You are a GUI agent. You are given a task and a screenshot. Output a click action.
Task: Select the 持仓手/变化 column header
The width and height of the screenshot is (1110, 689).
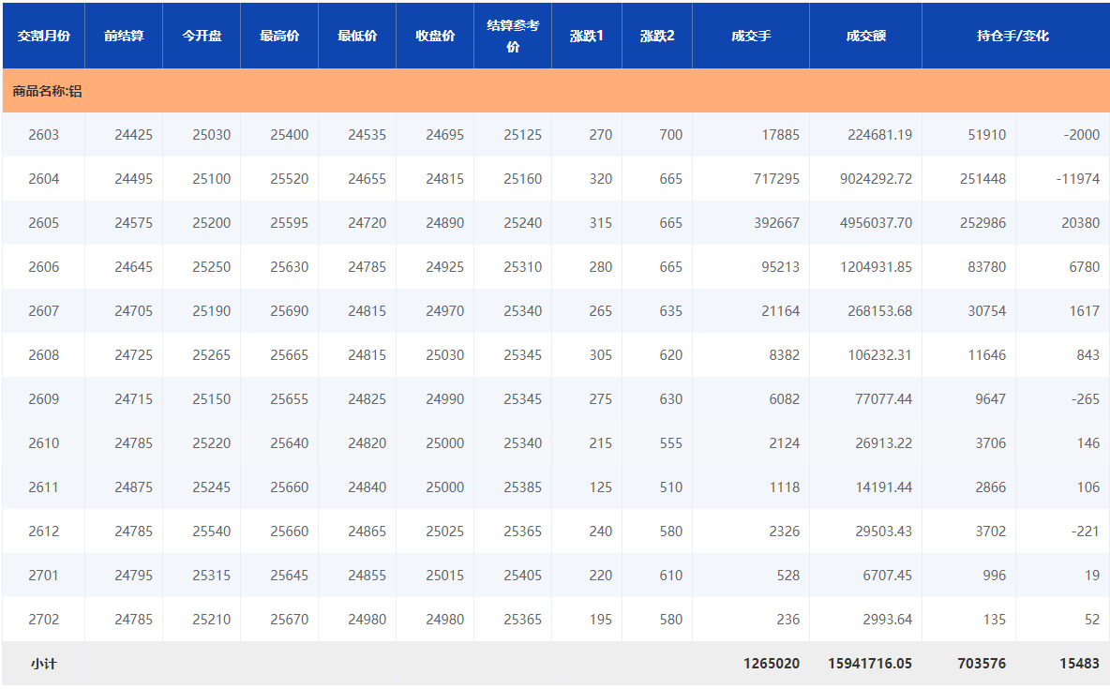coord(1012,36)
